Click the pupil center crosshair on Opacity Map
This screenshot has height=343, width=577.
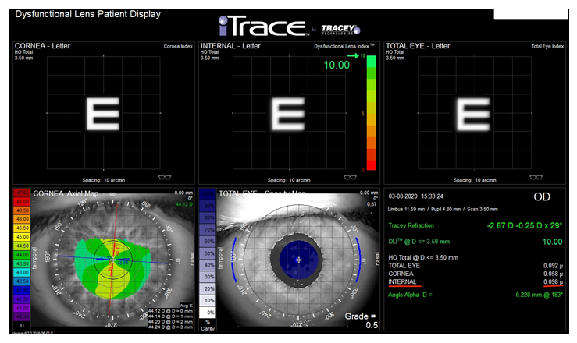point(299,260)
